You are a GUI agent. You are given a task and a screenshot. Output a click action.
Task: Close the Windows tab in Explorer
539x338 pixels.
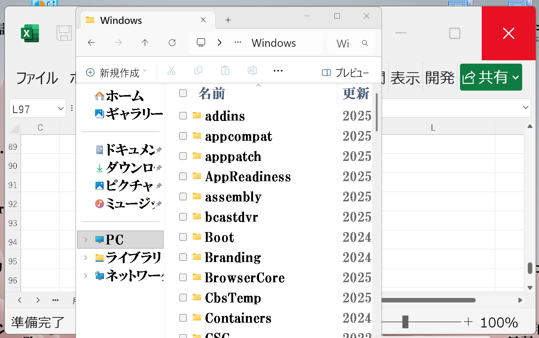point(203,20)
